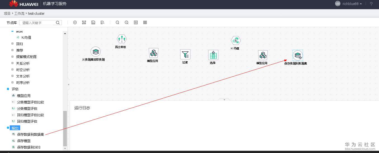Fit canvas to screen icon
The width and height of the screenshot is (379, 153).
(136, 23)
